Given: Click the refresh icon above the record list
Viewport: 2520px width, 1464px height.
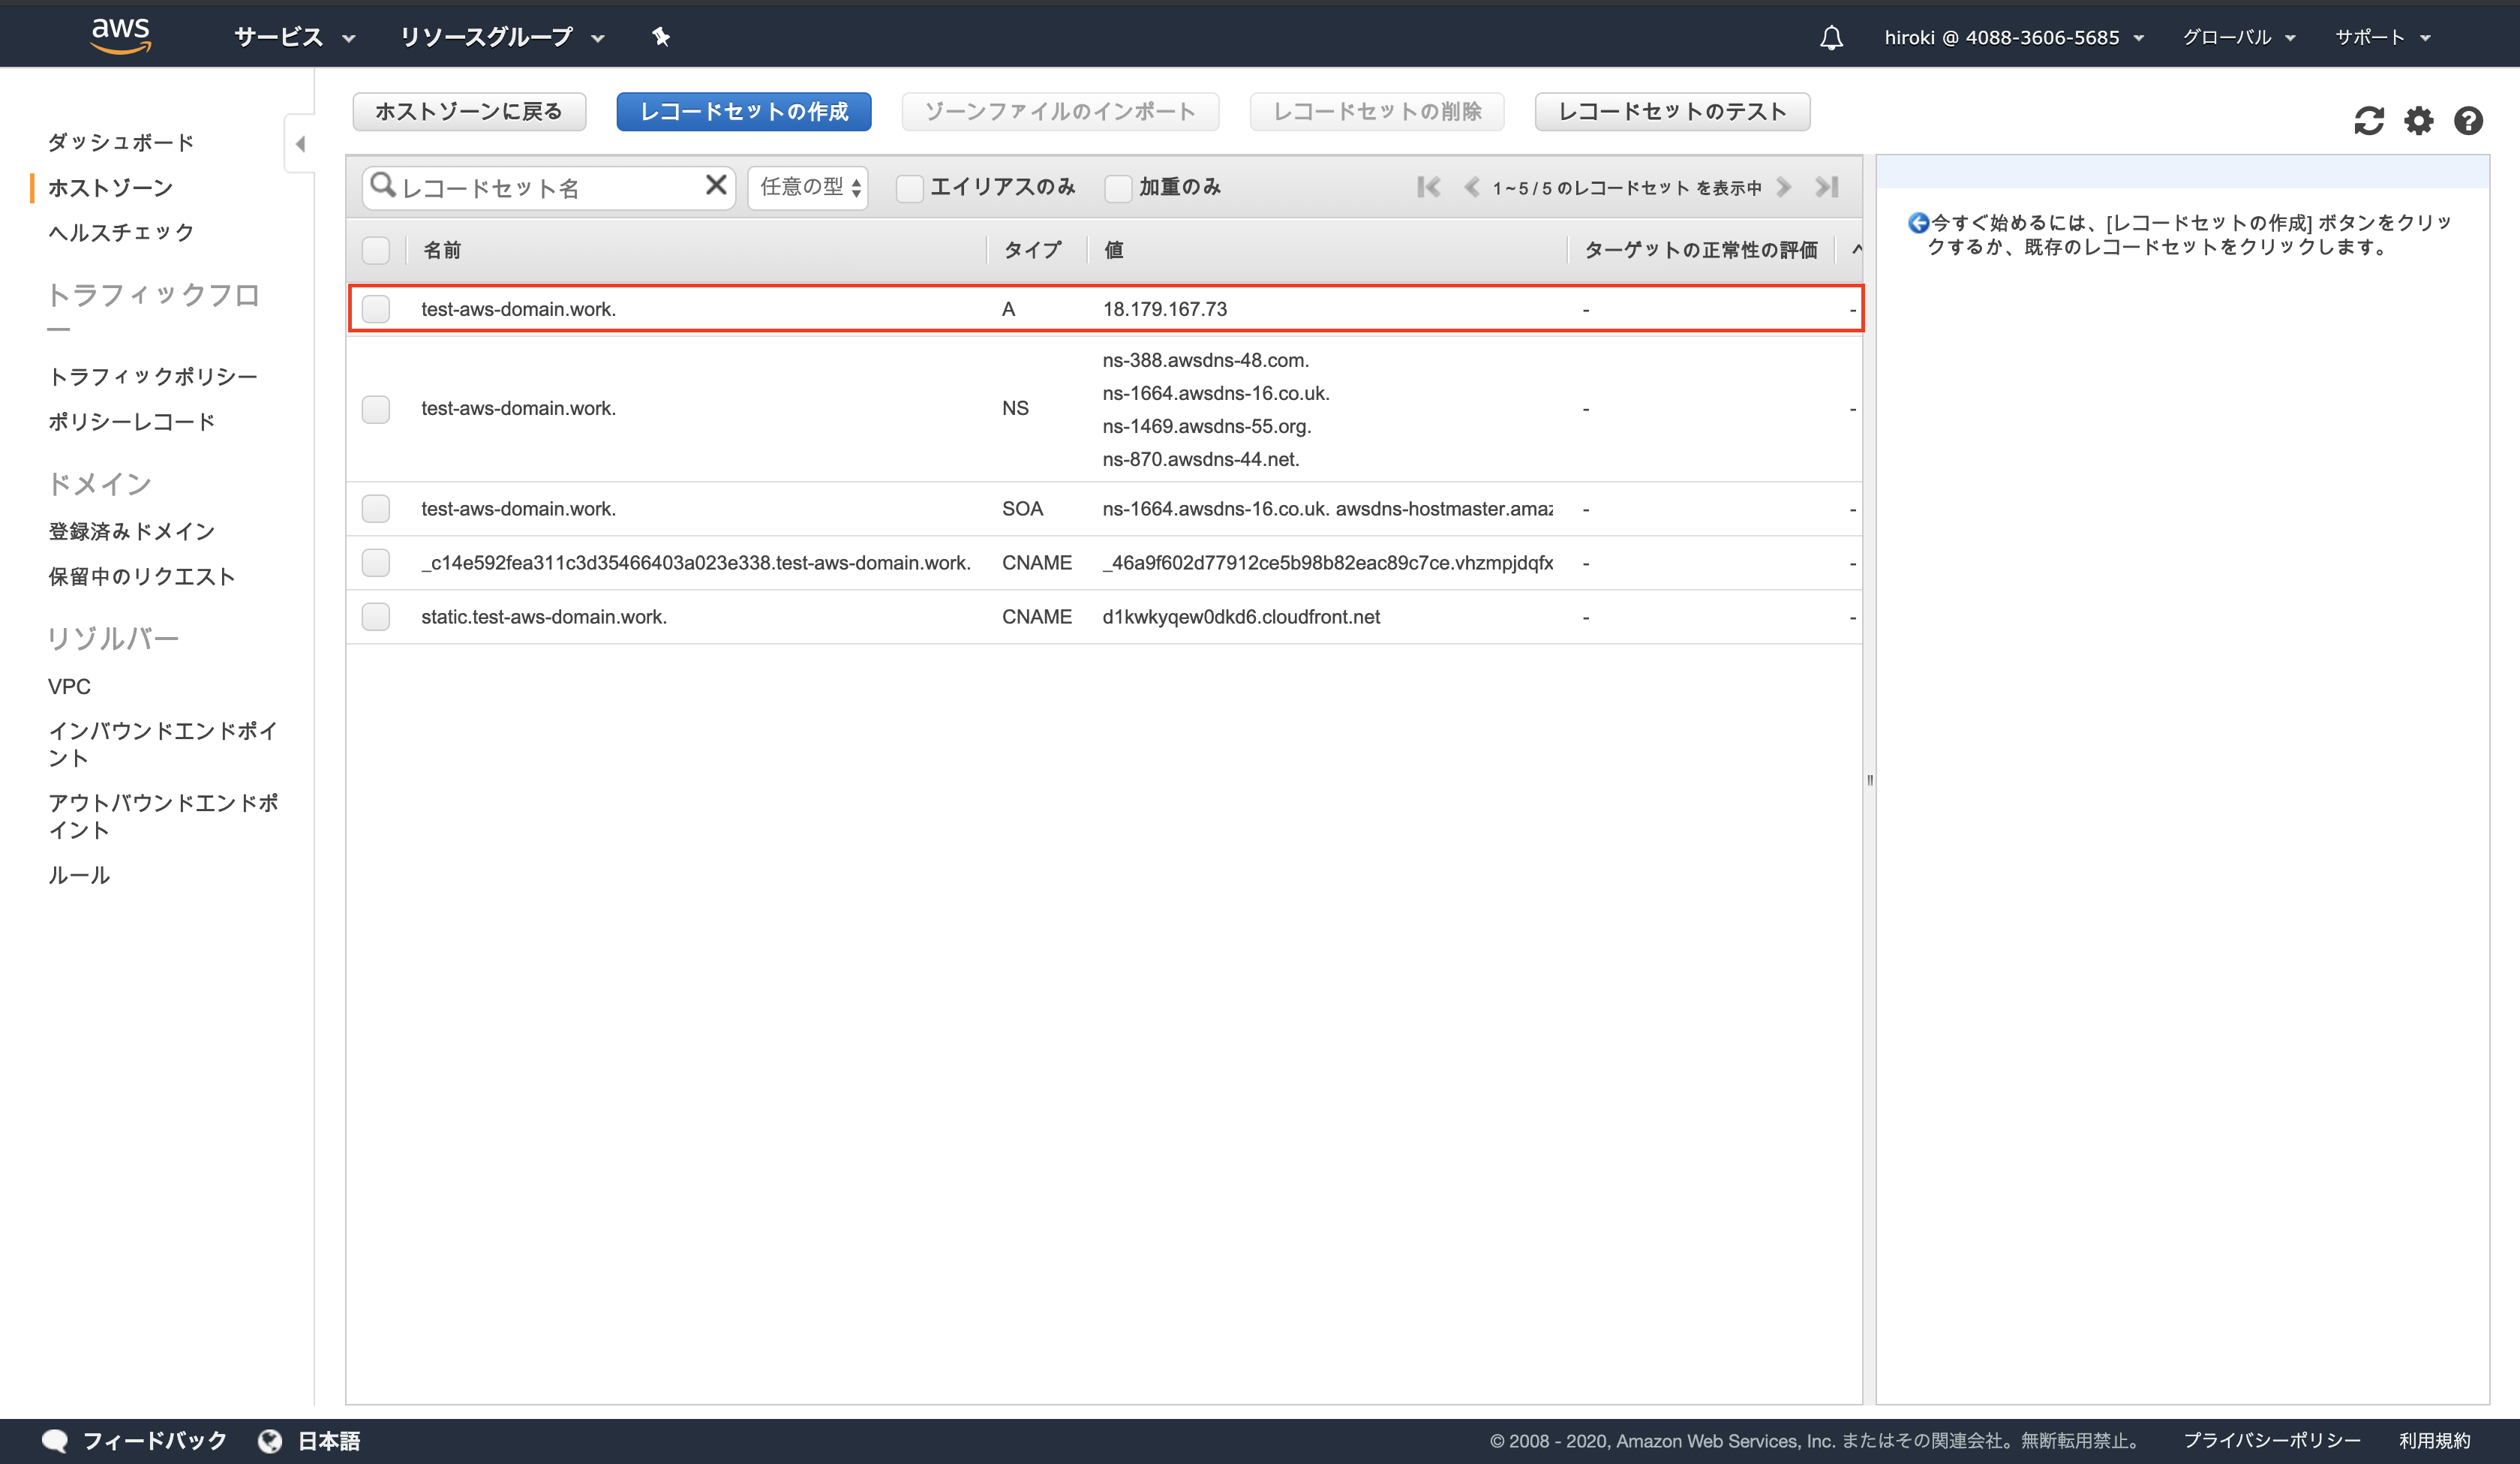Looking at the screenshot, I should point(2369,120).
